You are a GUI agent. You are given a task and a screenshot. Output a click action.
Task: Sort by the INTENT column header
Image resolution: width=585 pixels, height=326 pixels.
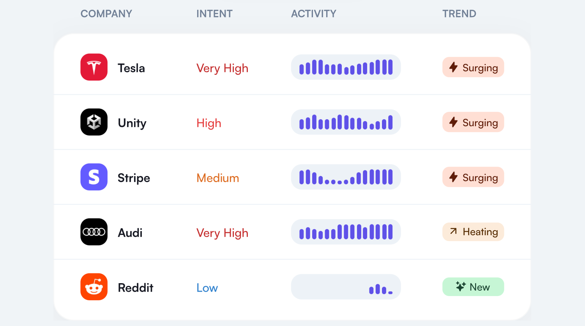[214, 14]
